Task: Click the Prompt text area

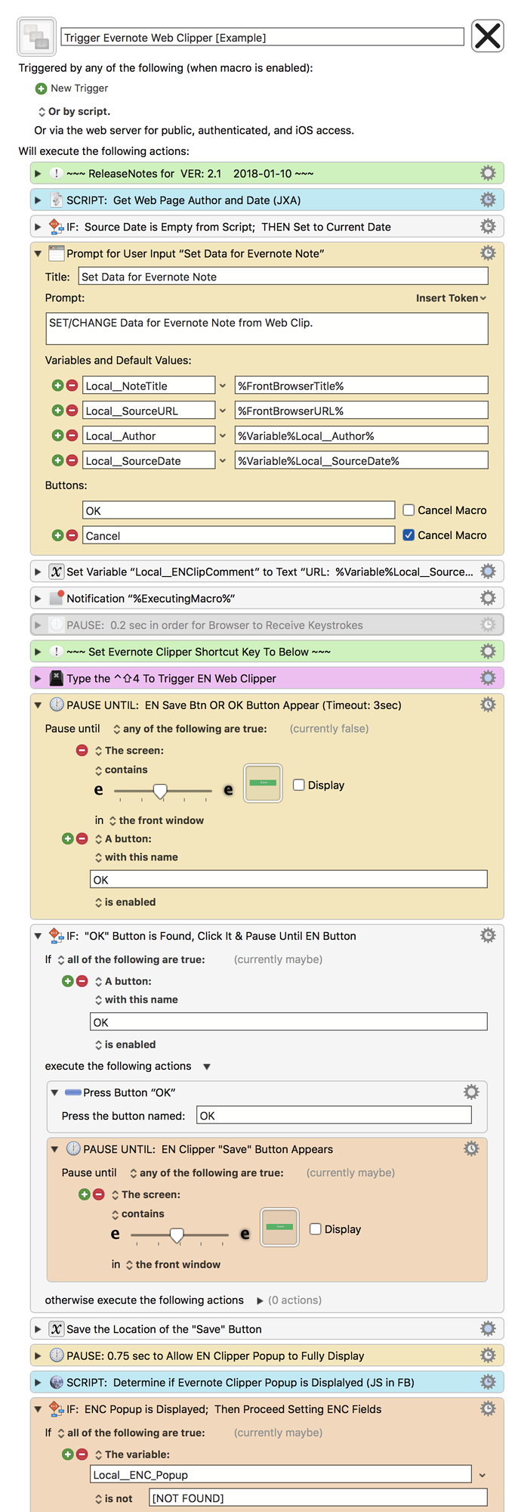Action: tap(267, 329)
